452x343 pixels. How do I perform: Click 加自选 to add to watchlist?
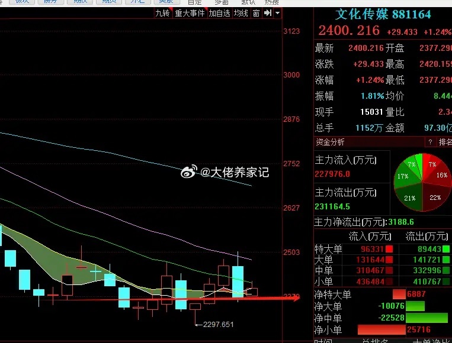[219, 13]
